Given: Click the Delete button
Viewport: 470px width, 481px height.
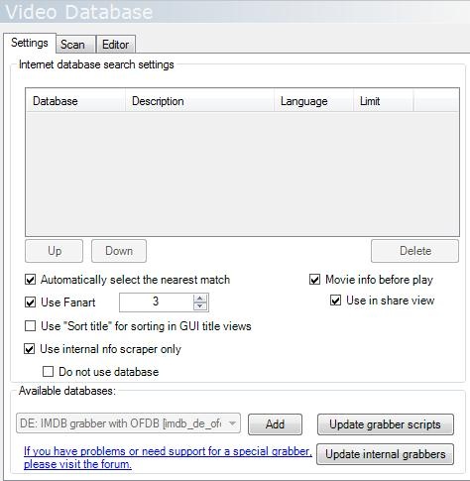Looking at the screenshot, I should pos(415,251).
